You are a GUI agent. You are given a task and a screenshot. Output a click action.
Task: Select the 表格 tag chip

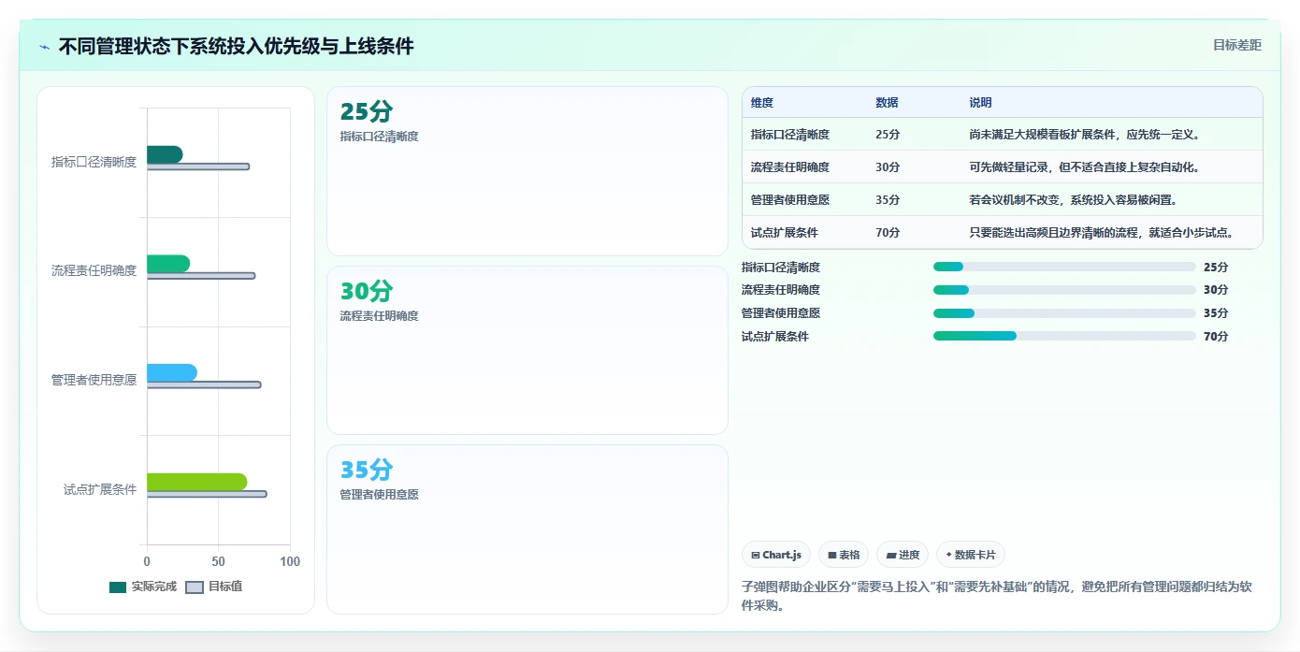(x=844, y=555)
